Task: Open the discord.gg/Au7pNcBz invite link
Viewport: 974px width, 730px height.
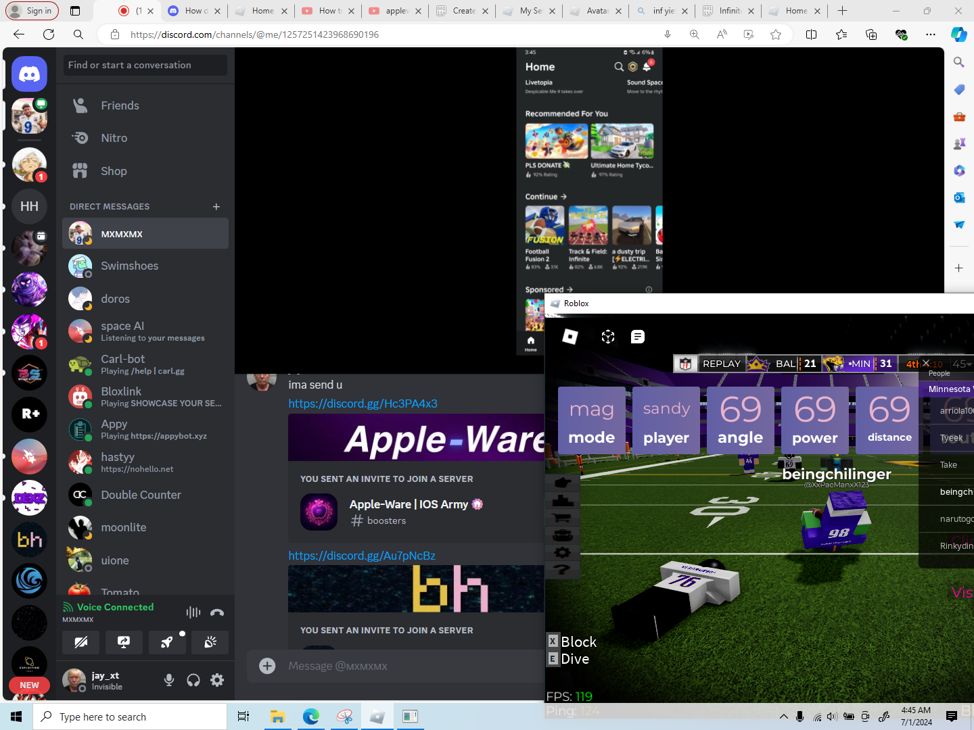Action: 362,556
